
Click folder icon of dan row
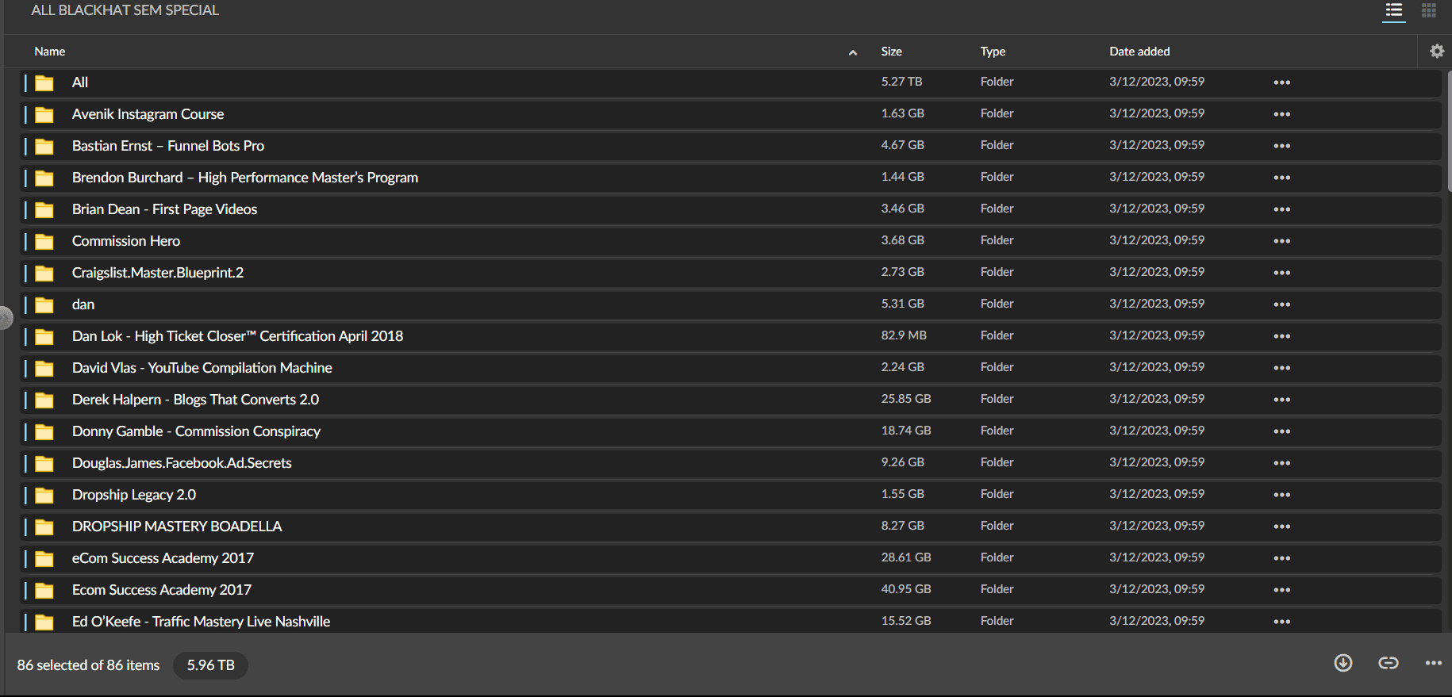pos(44,305)
